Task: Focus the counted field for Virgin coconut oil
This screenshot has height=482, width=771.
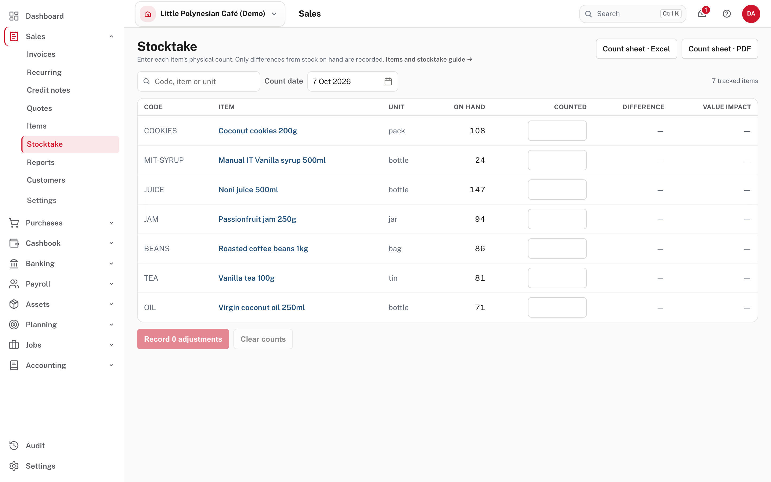Action: point(557,307)
